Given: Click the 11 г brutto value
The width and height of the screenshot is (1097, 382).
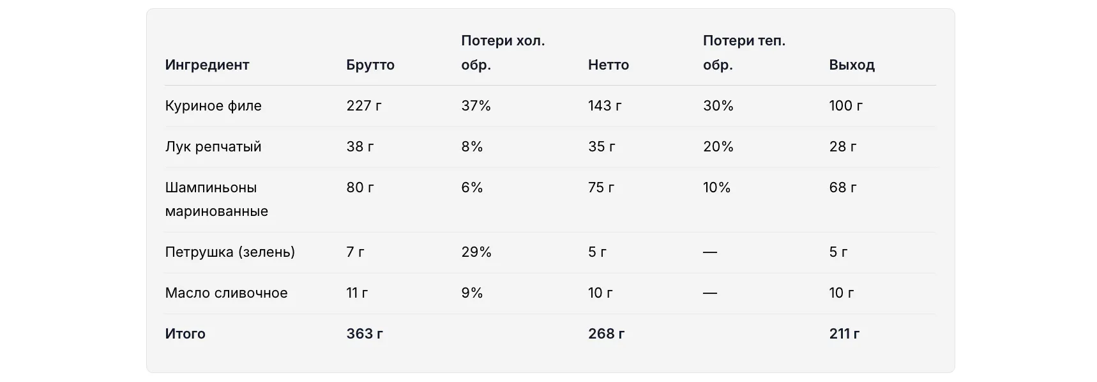Looking at the screenshot, I should pyautogui.click(x=357, y=293).
